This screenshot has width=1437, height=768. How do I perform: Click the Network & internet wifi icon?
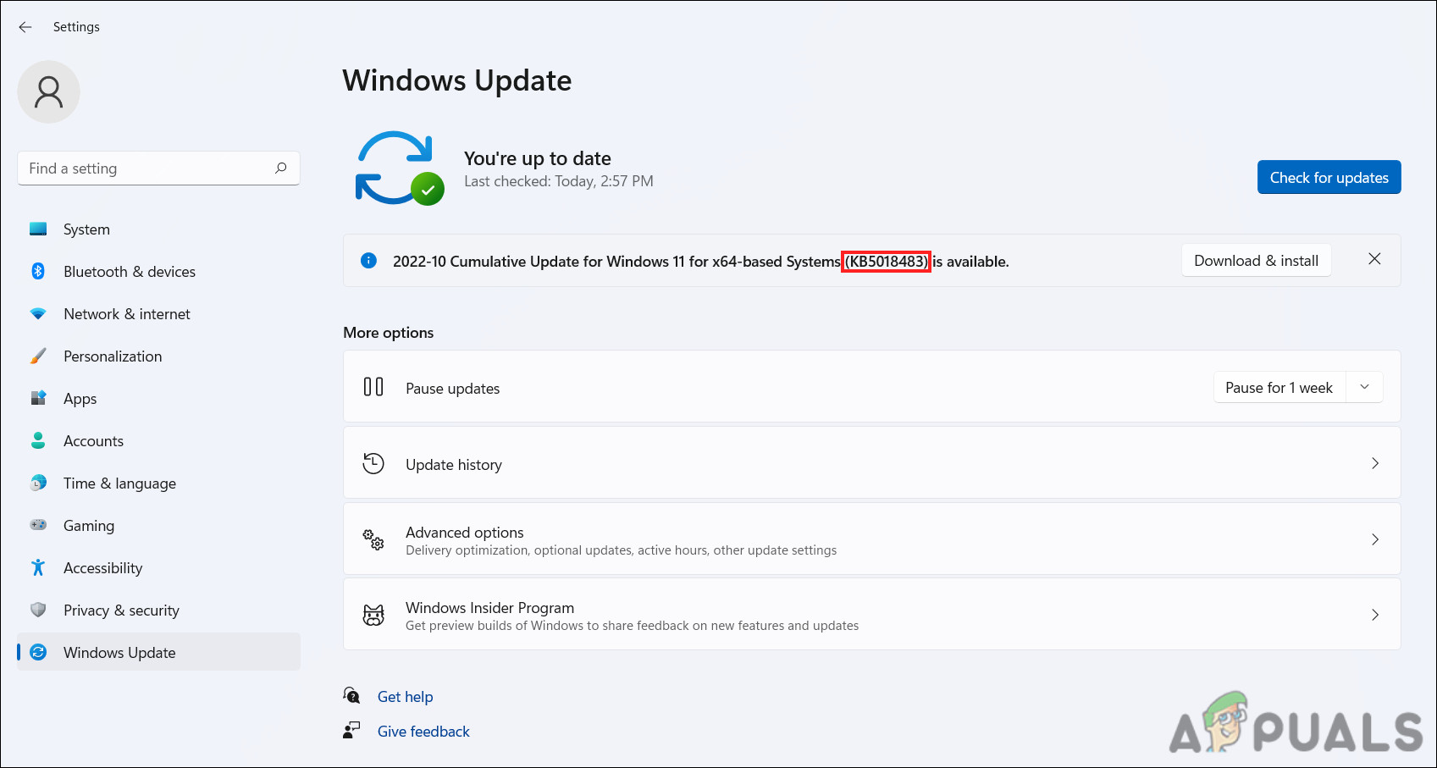coord(38,314)
